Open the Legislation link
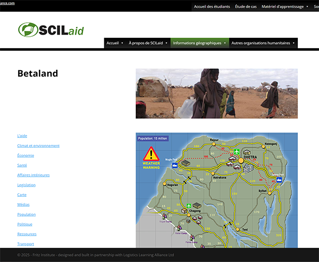Screen dimensions: 319x262 point(26,185)
